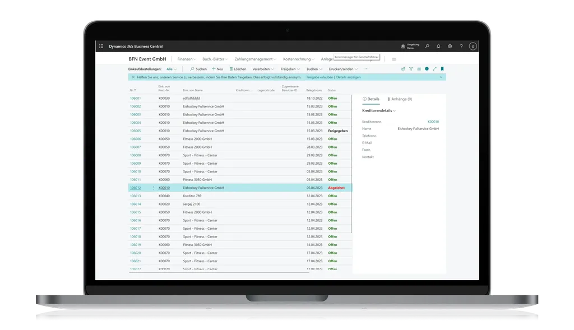This screenshot has height=330, width=574.
Task: Toggle the FactBox info icon
Action: [x=427, y=69]
